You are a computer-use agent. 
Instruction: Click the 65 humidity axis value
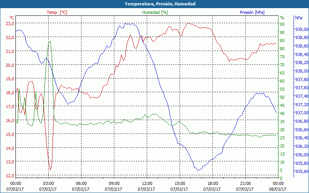(282, 73)
